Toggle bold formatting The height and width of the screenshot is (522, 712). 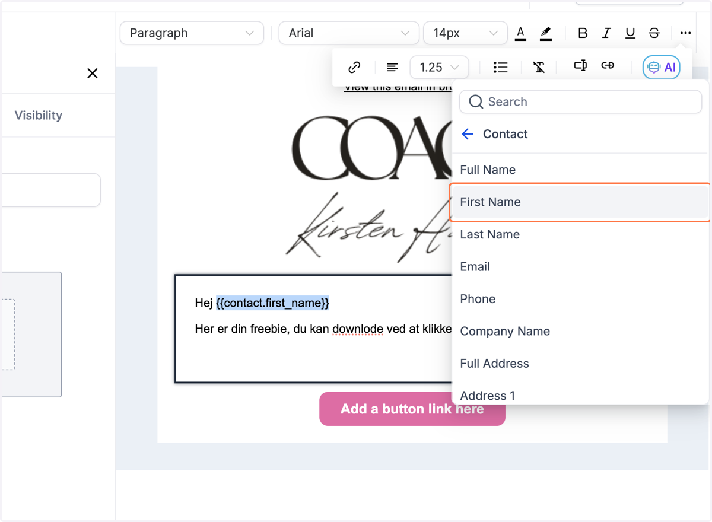[583, 33]
